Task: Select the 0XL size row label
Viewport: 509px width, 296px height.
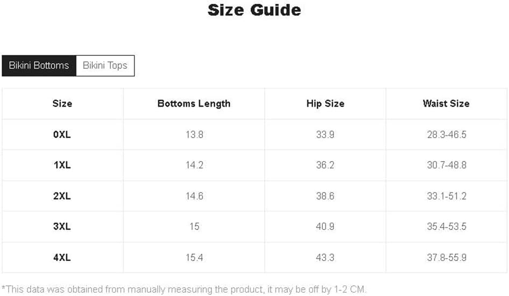Action: coord(62,134)
